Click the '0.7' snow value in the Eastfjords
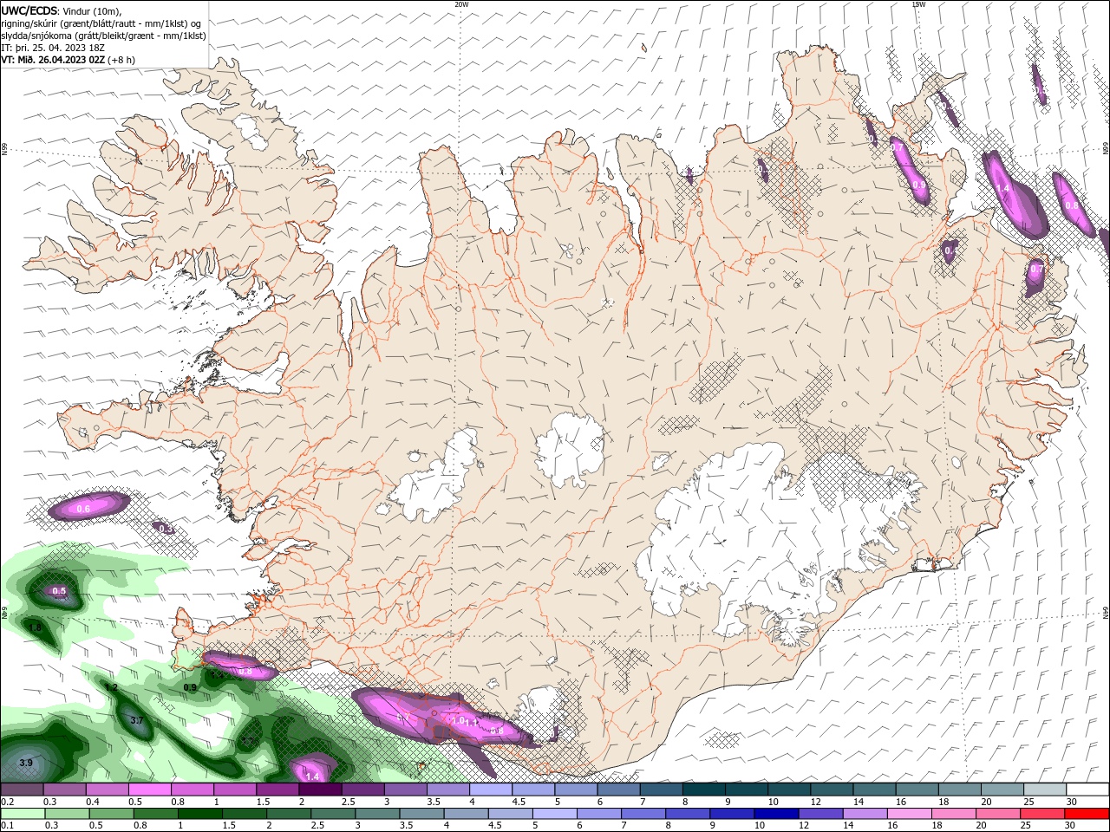Screen dimensions: 1110x832 pyautogui.click(x=1036, y=270)
